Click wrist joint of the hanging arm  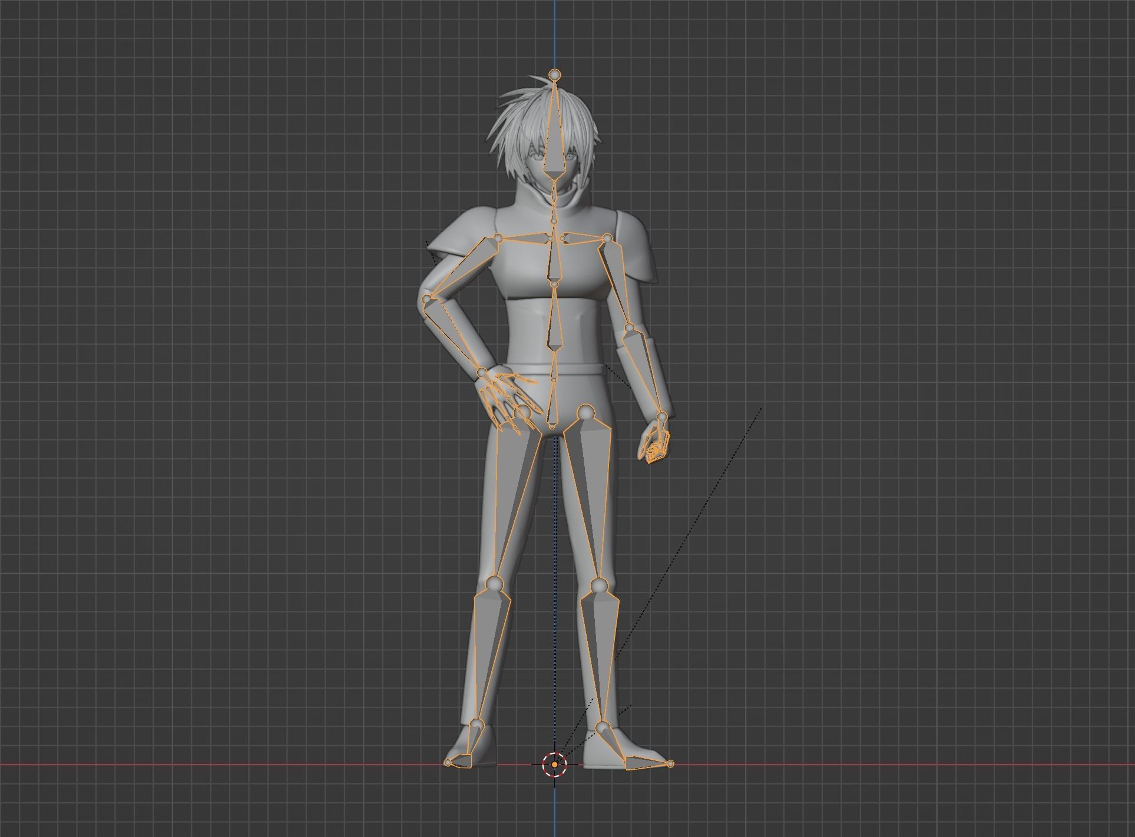[x=661, y=417]
